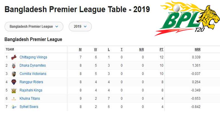Screen dimensions: 220x118
Task: Open the 2019 season dropdown
Action: point(80,27)
